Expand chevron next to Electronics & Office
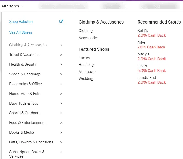The image size is (183, 159). (x=61, y=84)
